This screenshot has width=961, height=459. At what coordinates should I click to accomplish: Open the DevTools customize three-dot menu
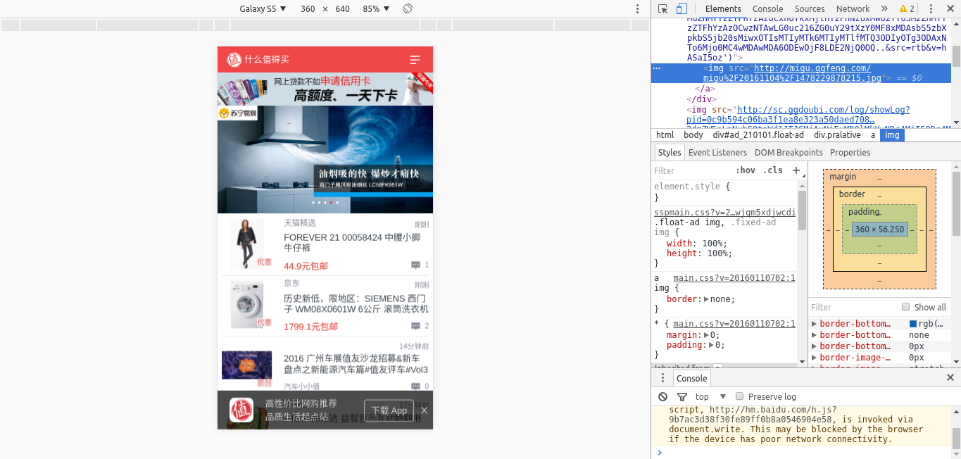(x=929, y=8)
